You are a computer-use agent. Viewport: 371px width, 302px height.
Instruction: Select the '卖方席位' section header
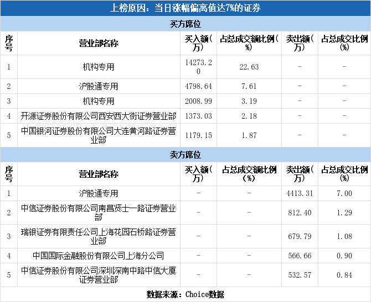[x=185, y=155]
